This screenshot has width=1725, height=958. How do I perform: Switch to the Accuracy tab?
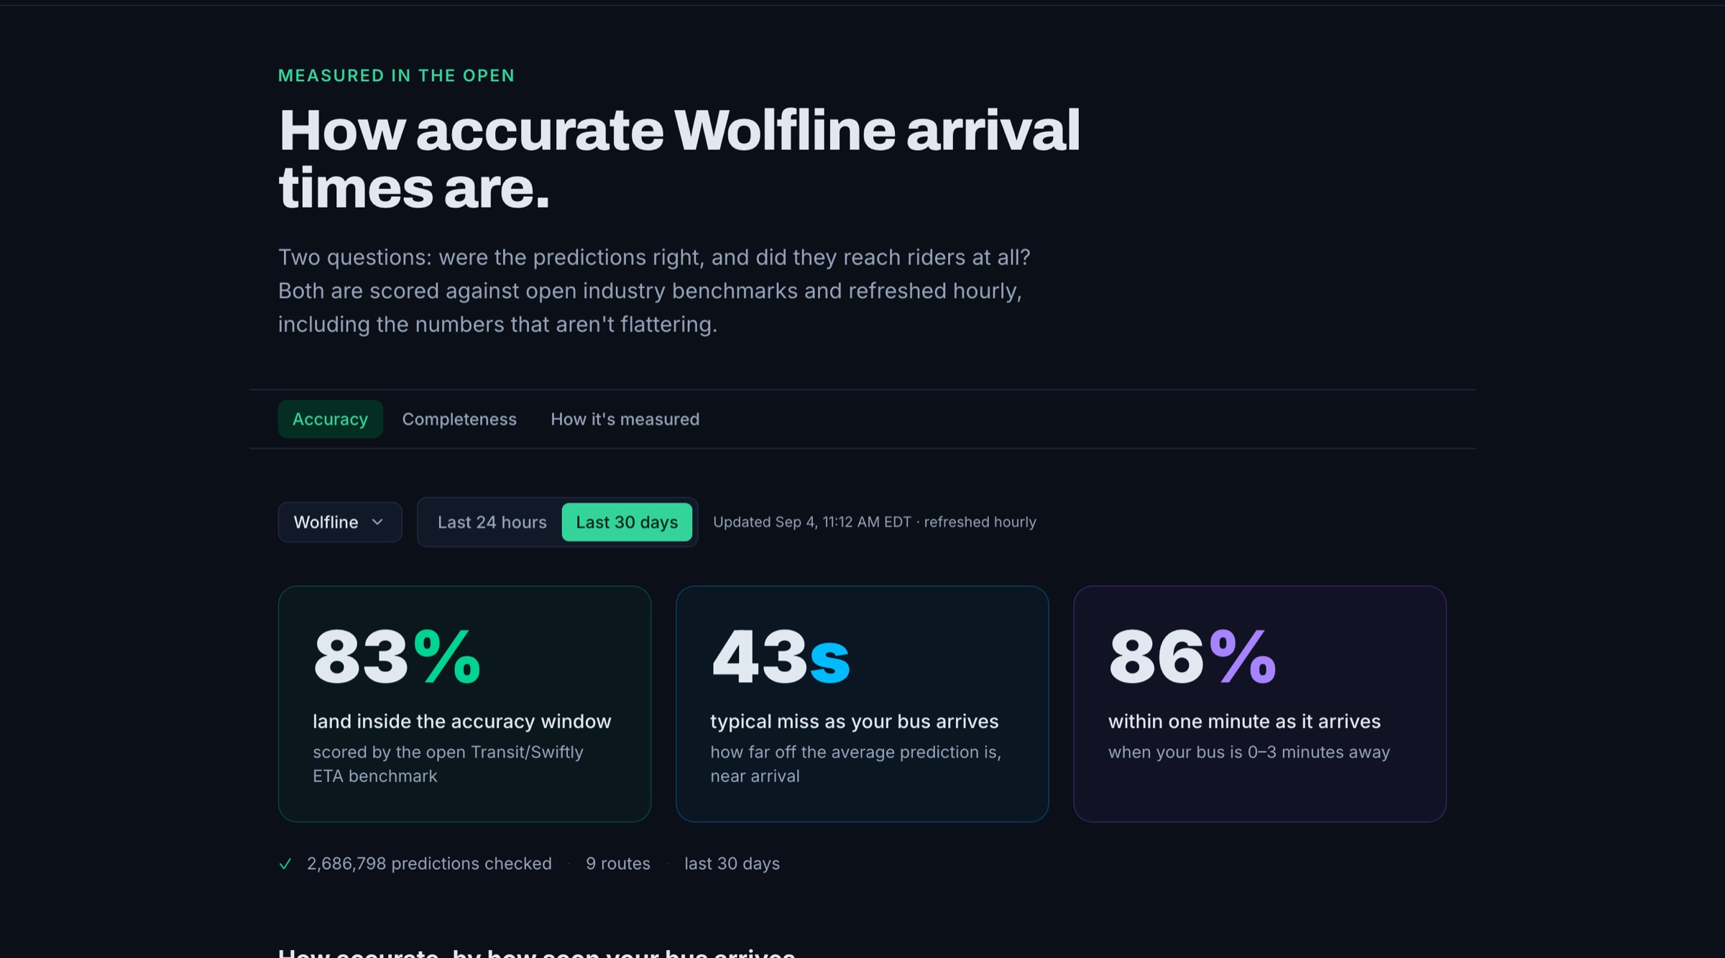coord(331,419)
